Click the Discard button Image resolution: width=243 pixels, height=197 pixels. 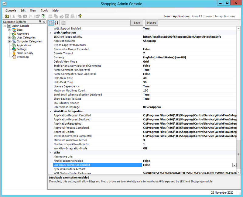(152, 23)
